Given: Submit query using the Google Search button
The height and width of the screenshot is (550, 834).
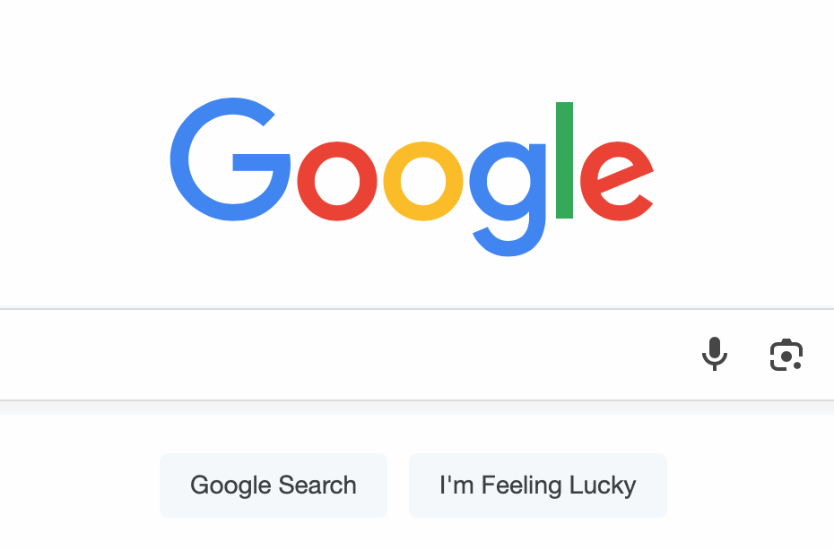Looking at the screenshot, I should [x=274, y=486].
